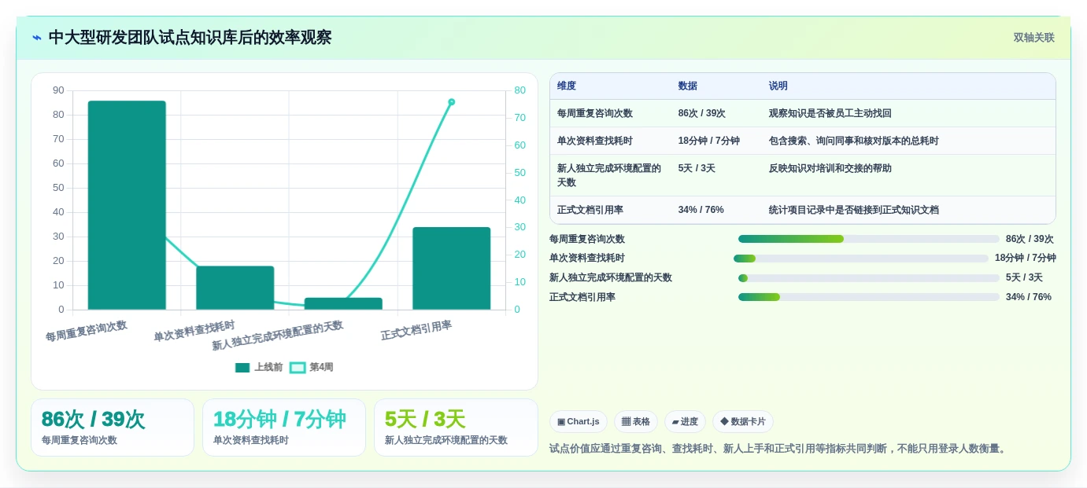The width and height of the screenshot is (1087, 488).
Task: Click the 34% / 76% progress value label
Action: pyautogui.click(x=1029, y=297)
